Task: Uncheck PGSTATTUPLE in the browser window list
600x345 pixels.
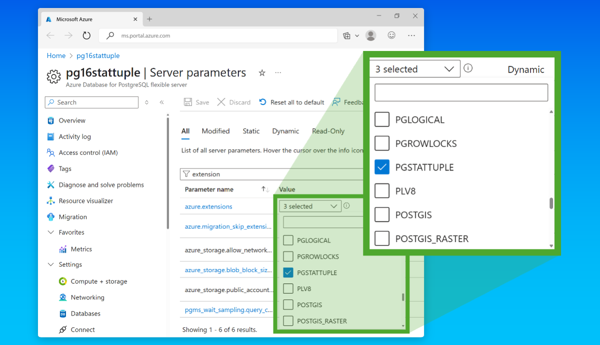Action: 288,272
